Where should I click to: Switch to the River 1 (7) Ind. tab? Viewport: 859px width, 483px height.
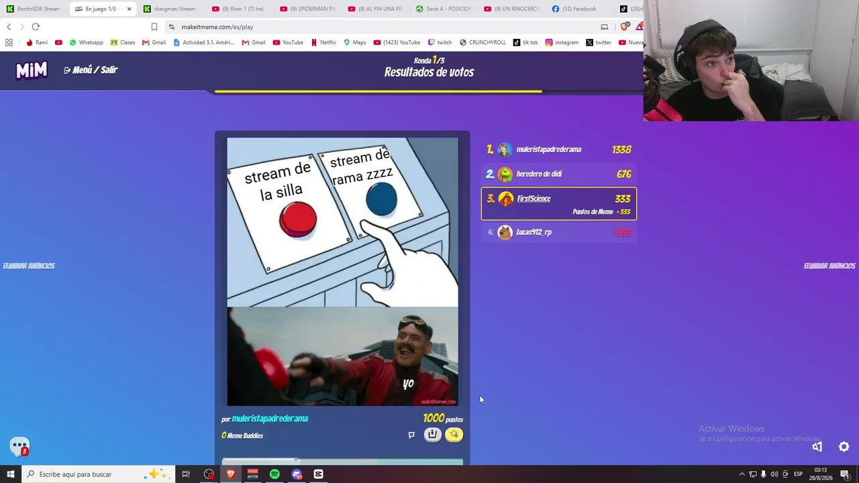click(240, 9)
